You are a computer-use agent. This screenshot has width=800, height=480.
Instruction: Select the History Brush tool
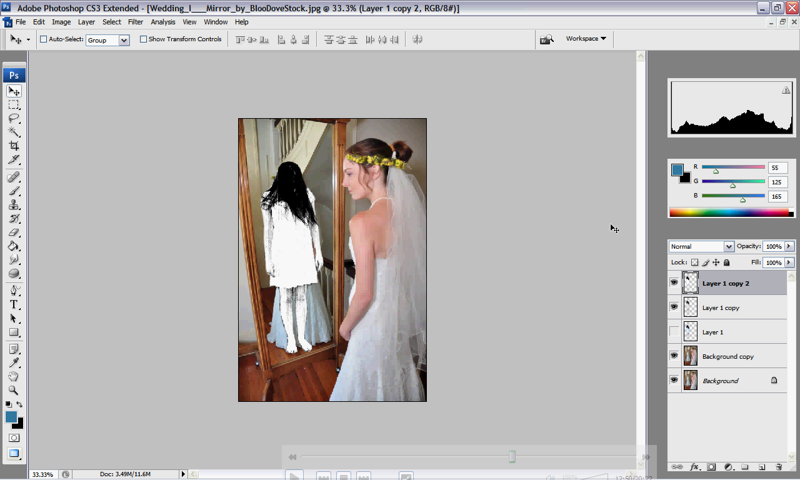click(14, 219)
